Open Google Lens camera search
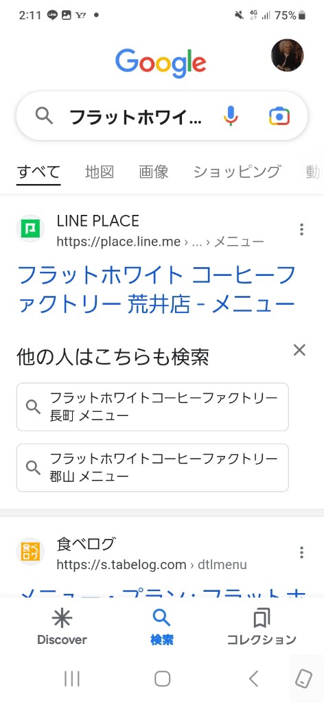 click(x=279, y=117)
